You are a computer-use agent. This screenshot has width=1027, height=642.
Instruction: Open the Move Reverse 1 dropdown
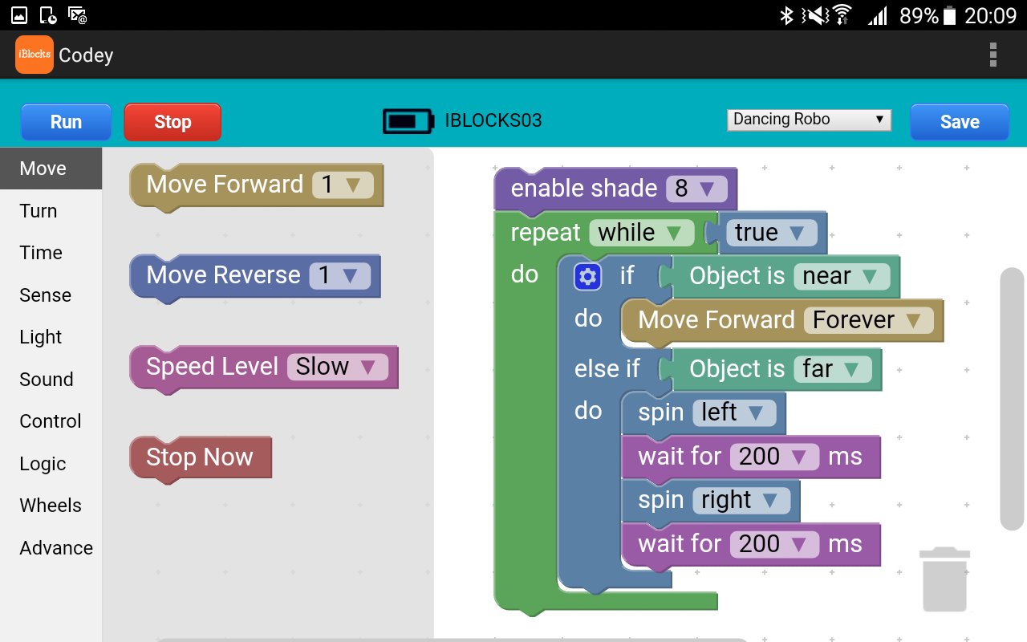(339, 275)
